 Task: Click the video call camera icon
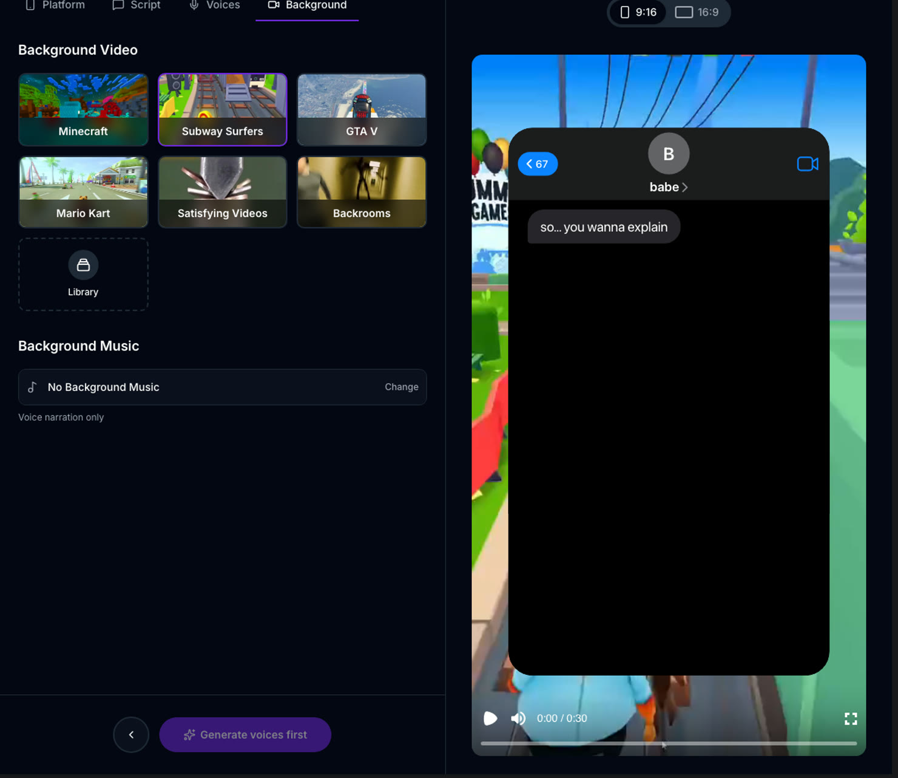click(x=808, y=164)
